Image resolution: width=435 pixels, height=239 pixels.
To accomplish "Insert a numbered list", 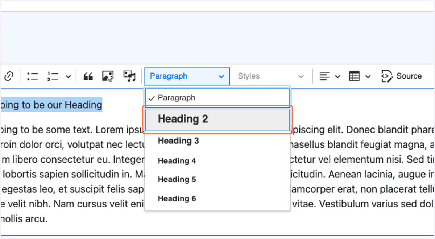I will coord(53,76).
